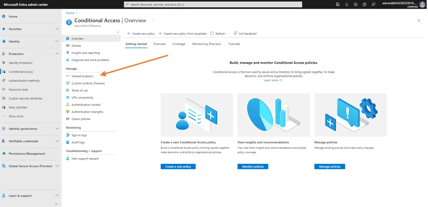Image resolution: width=428 pixels, height=207 pixels.
Task: Click the Create a new policy button
Action: pos(178,167)
